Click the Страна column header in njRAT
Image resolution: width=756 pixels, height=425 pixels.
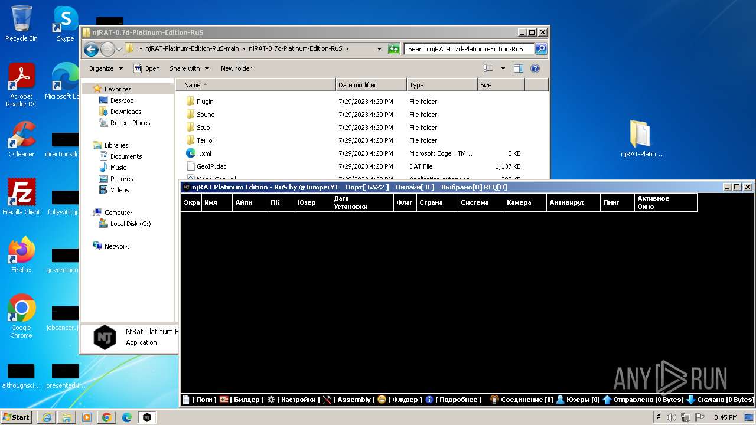[436, 202]
